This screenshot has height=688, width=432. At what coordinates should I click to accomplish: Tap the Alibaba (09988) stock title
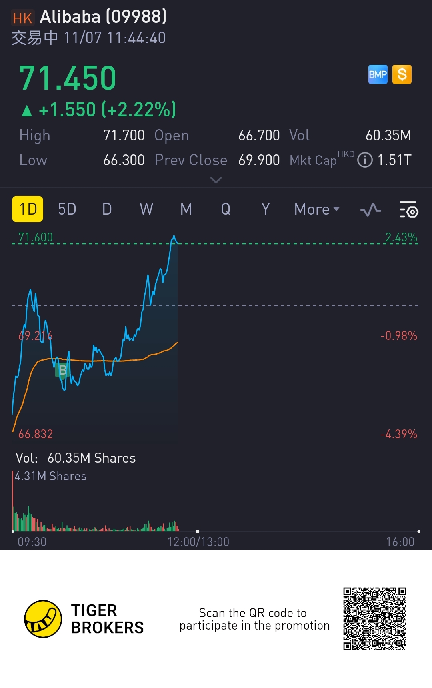tap(103, 17)
